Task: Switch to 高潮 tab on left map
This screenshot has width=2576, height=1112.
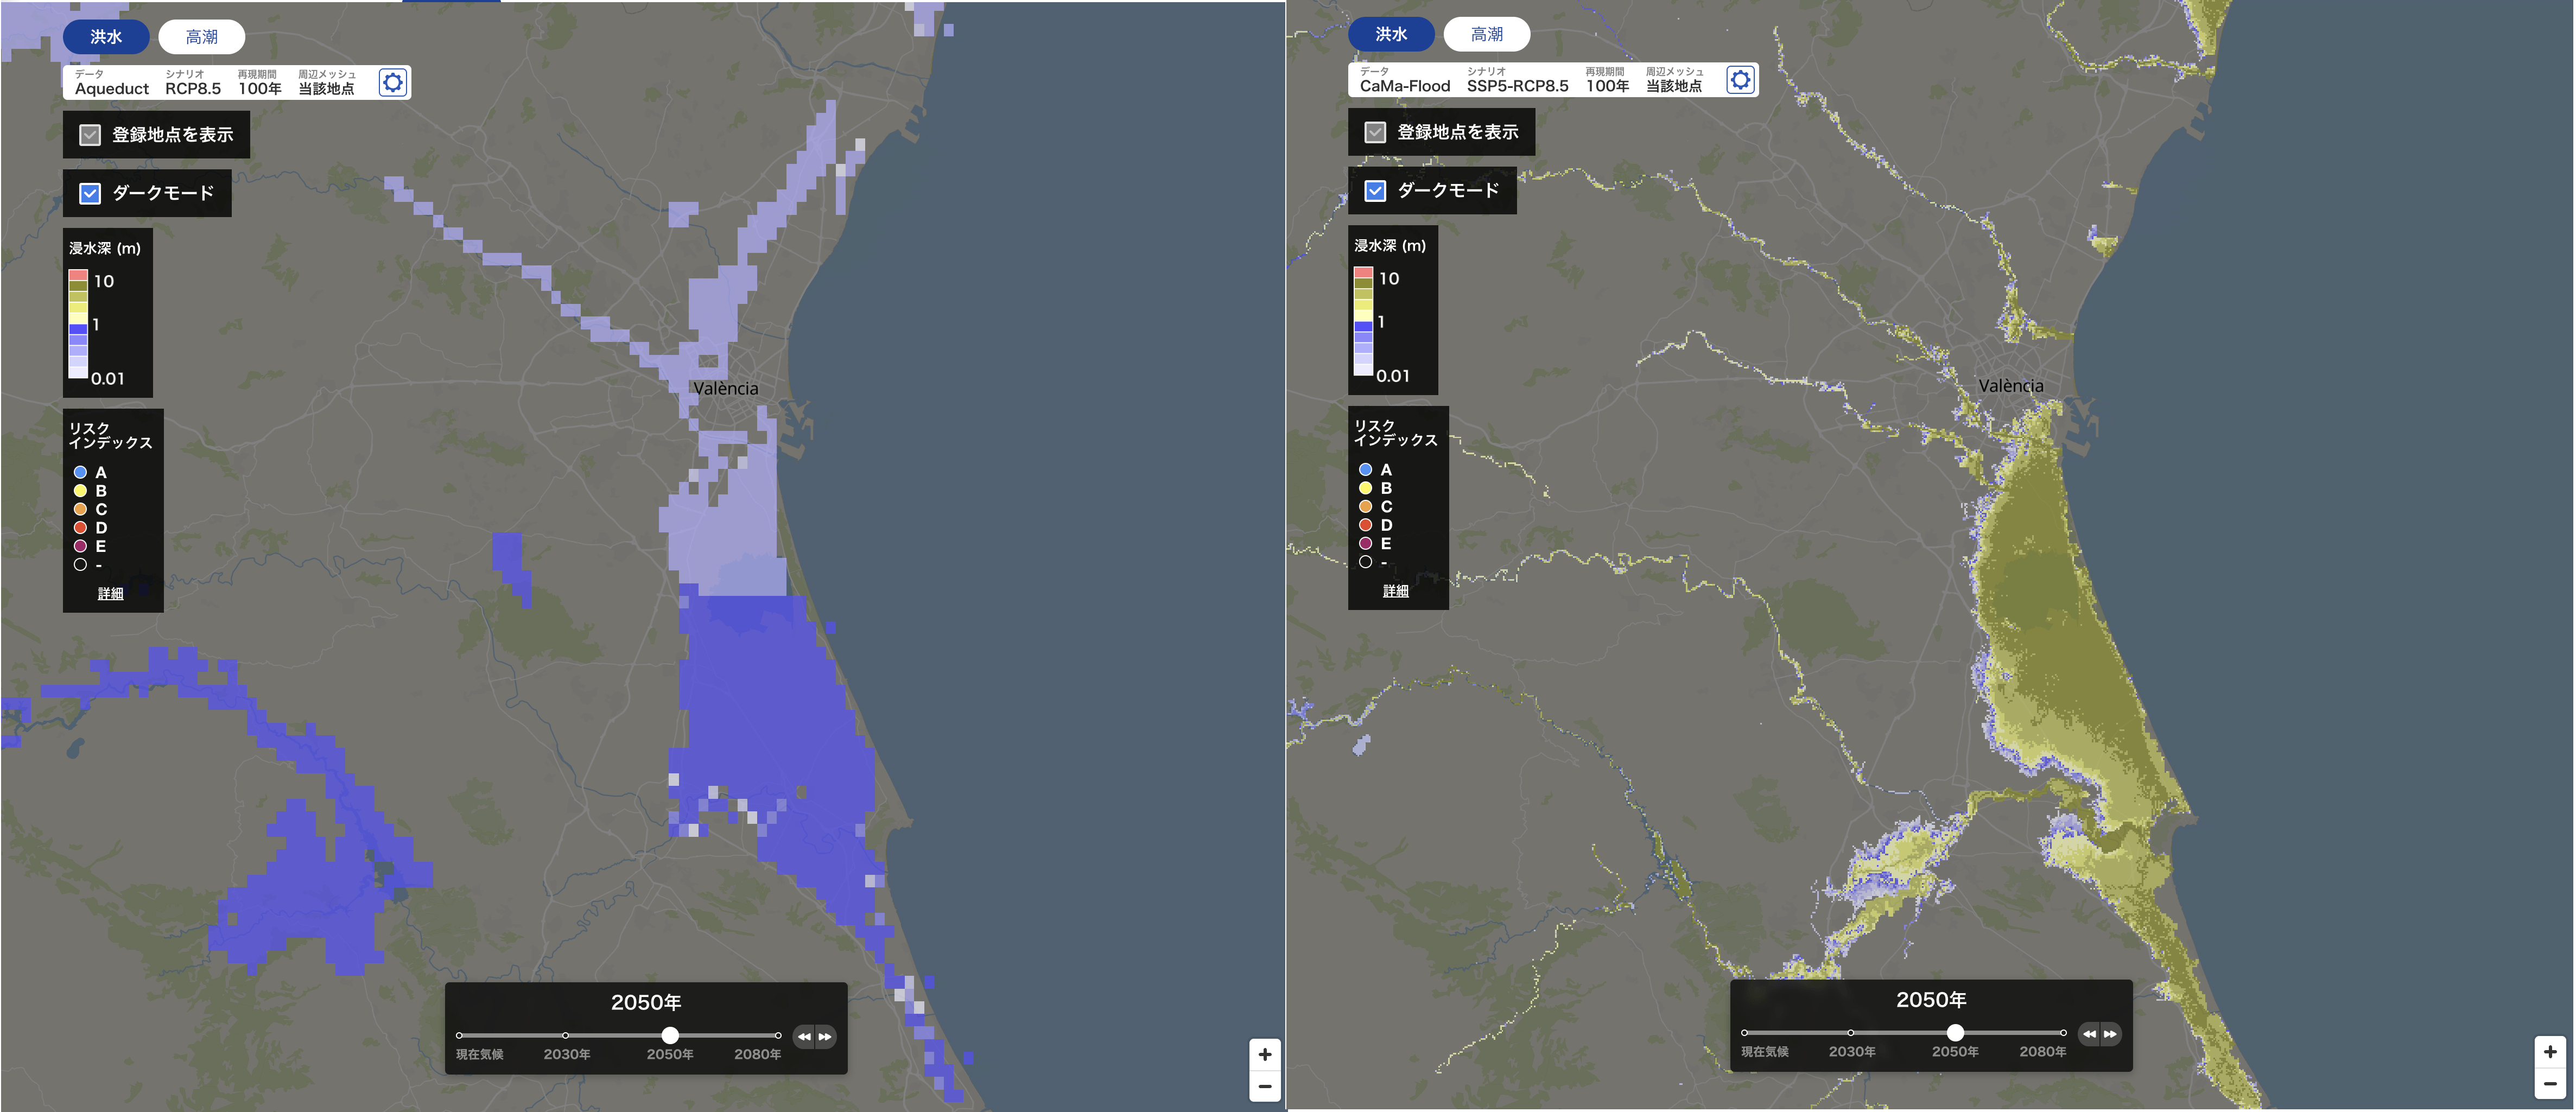Action: pyautogui.click(x=201, y=37)
